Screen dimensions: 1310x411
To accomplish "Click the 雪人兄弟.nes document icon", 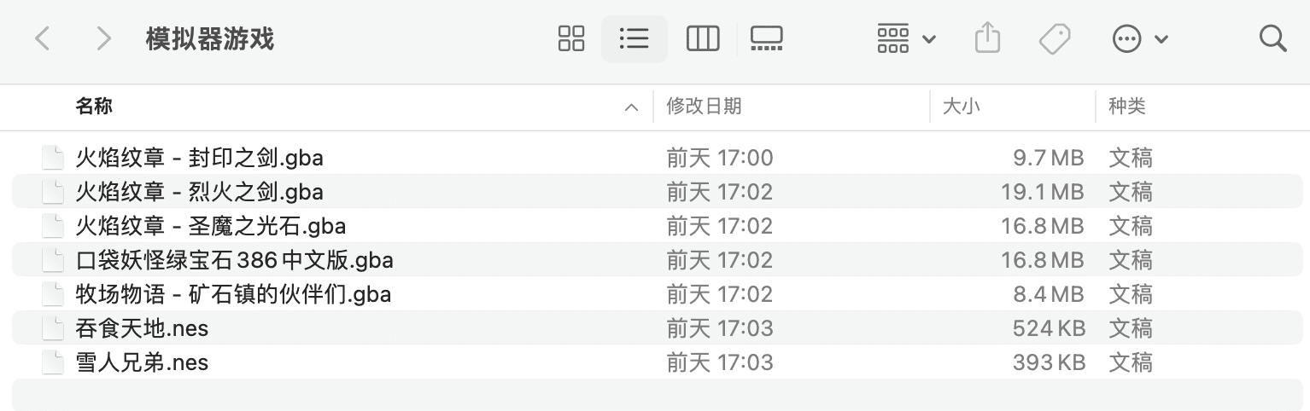I will tap(54, 362).
